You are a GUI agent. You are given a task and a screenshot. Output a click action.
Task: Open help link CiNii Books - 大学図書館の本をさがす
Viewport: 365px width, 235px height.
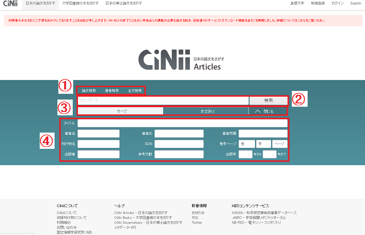(143, 218)
